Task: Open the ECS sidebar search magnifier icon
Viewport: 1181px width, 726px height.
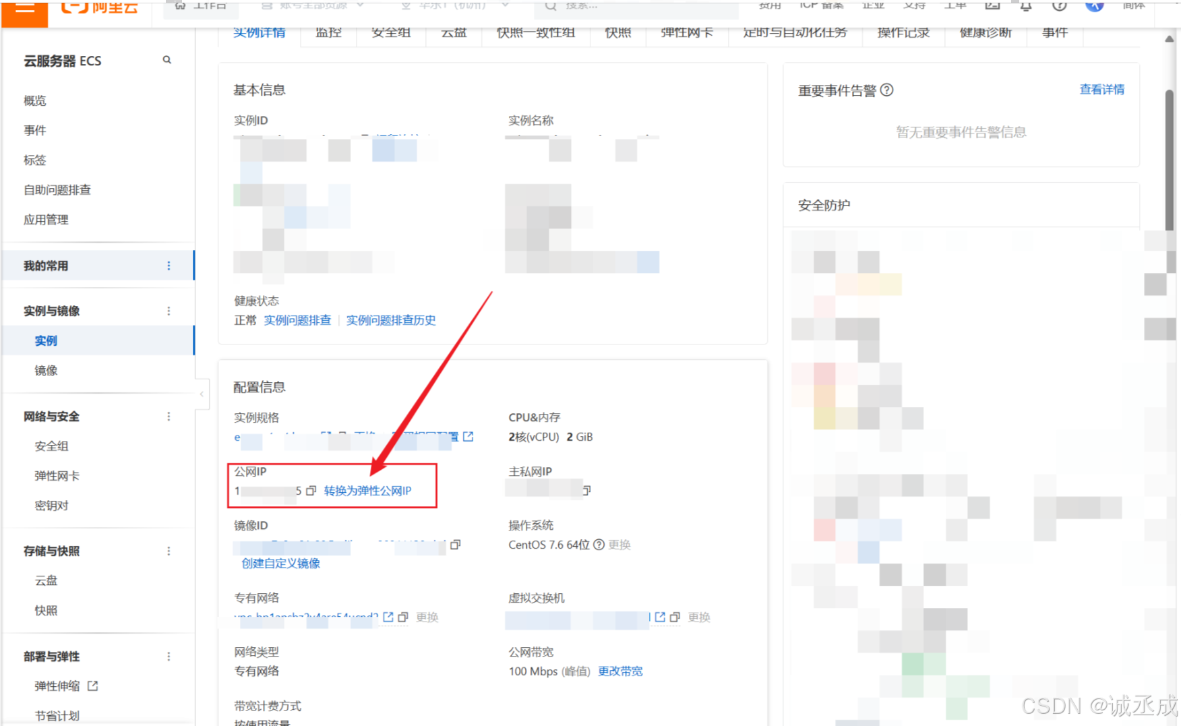Action: [x=166, y=60]
